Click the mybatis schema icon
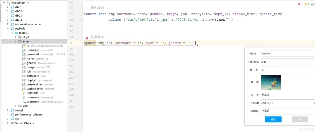Screen dimensions: 315x132 pyautogui.click(x=12, y=28)
